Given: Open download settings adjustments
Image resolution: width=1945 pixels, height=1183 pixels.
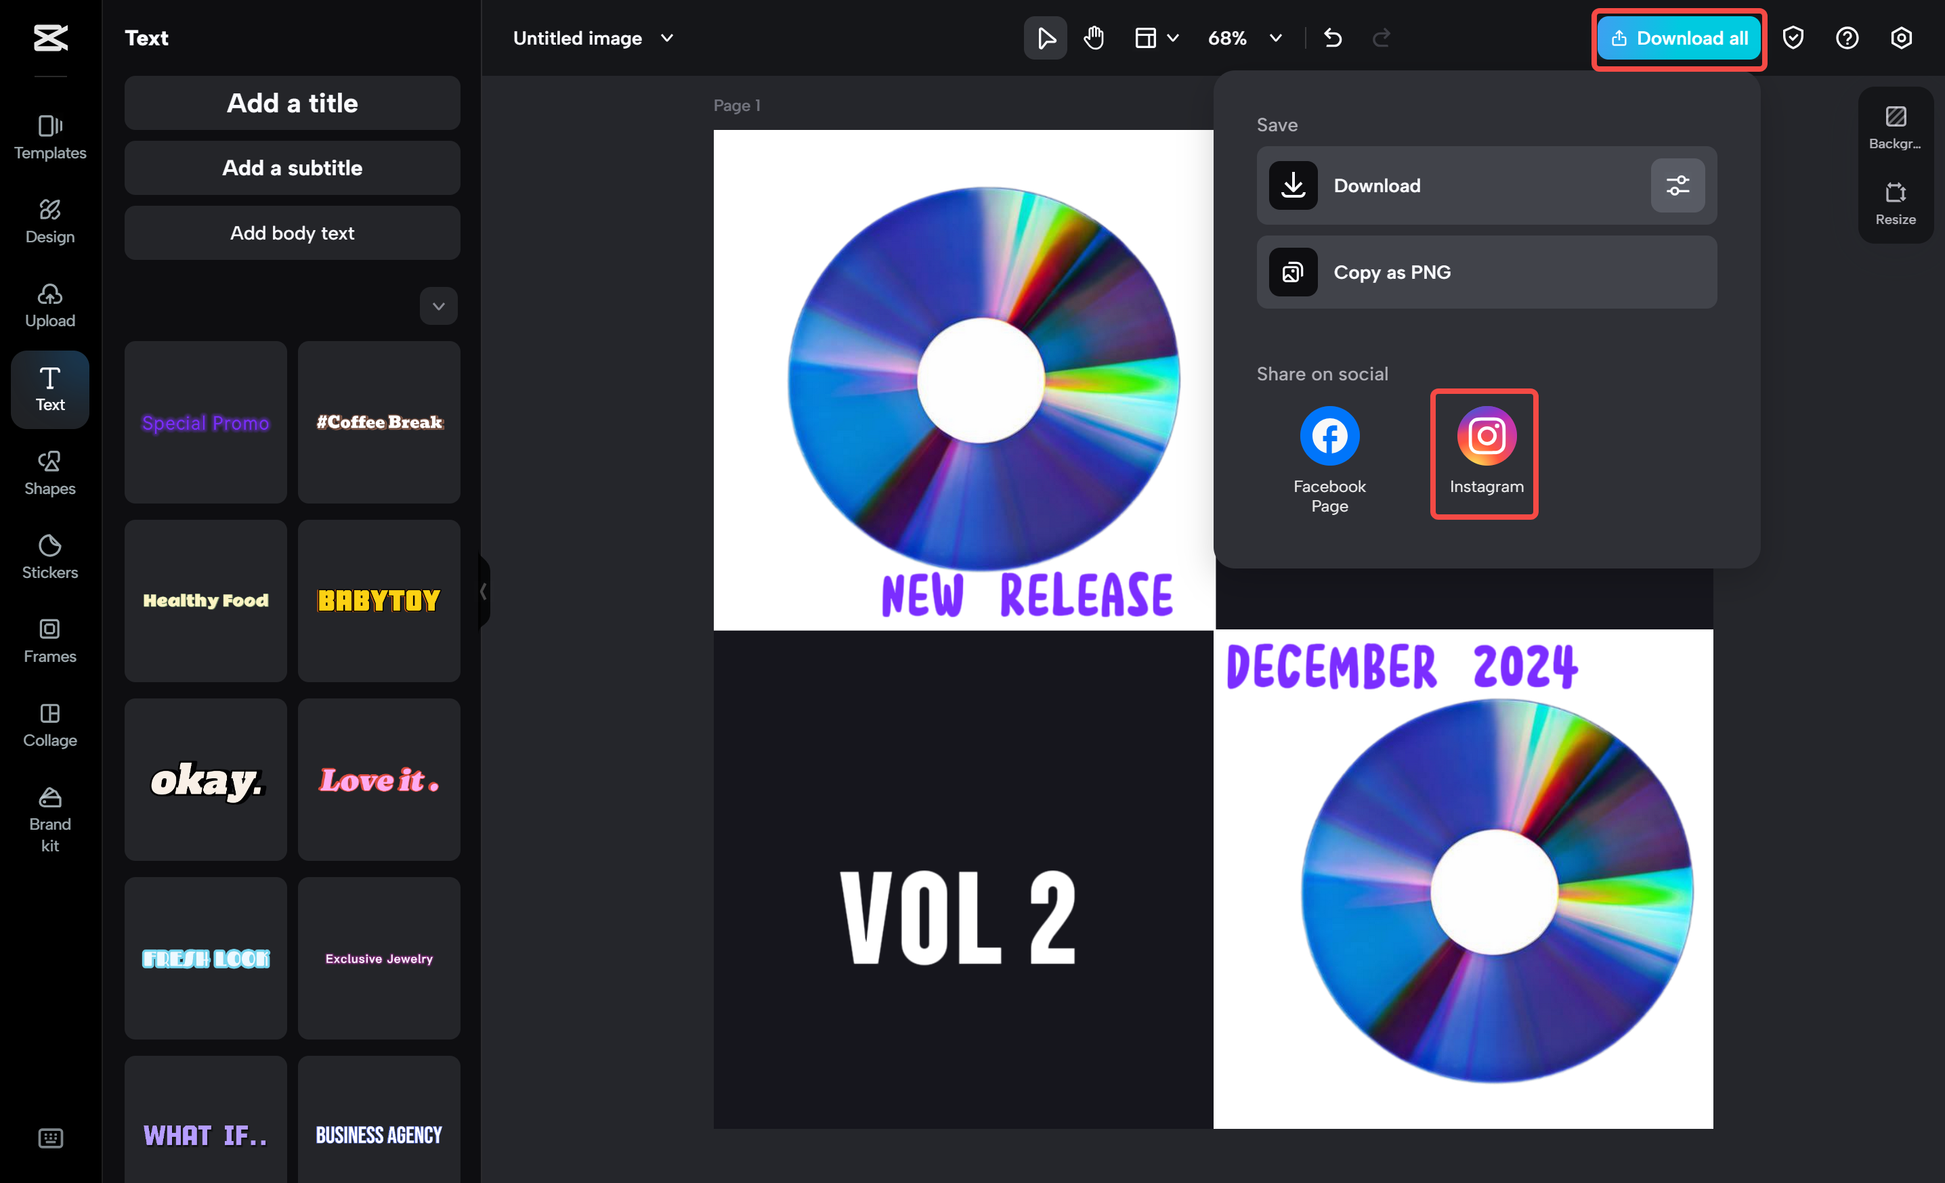Looking at the screenshot, I should tap(1677, 185).
